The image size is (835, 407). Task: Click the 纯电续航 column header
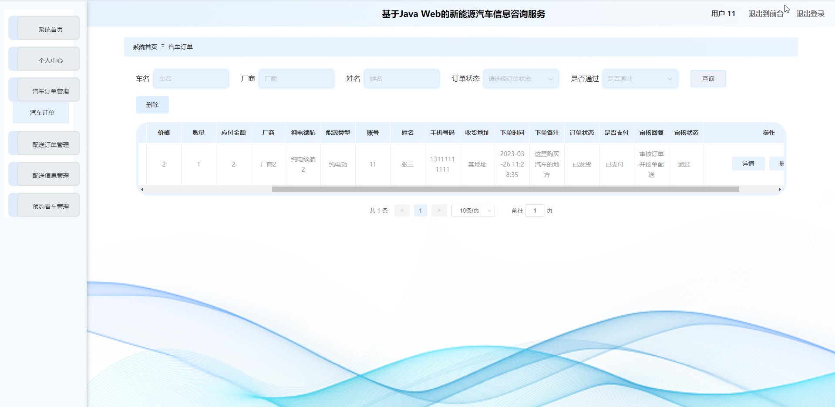[x=303, y=133]
